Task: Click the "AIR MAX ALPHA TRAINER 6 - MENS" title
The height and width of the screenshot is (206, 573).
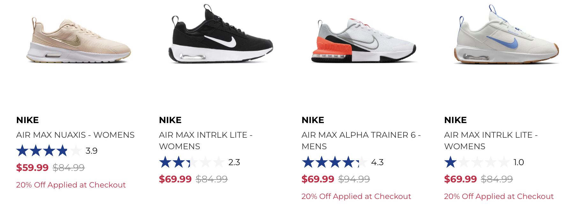Action: [x=361, y=140]
